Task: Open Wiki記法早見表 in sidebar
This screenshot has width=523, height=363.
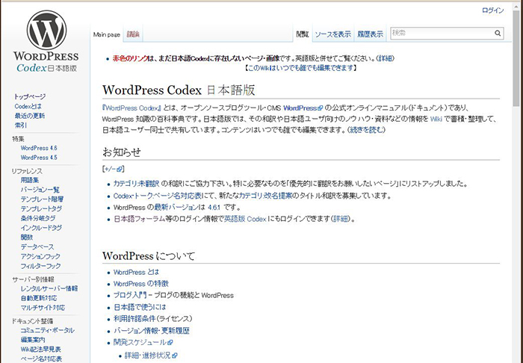Action: coord(40,350)
